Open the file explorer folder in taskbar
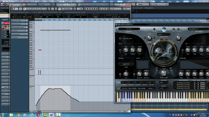The width and height of the screenshot is (209, 117). (11, 115)
